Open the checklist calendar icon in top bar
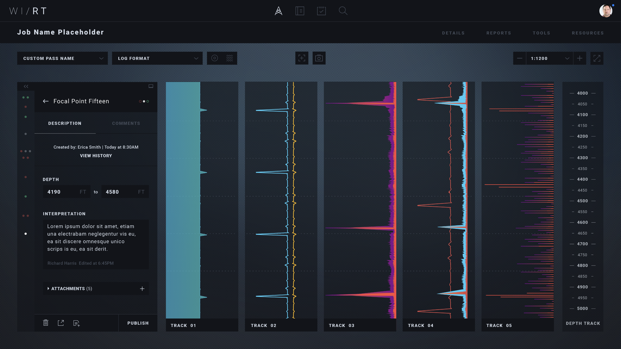The height and width of the screenshot is (349, 621). pyautogui.click(x=321, y=11)
